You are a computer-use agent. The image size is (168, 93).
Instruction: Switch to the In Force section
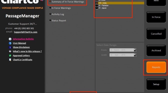pyautogui.click(x=156, y=17)
